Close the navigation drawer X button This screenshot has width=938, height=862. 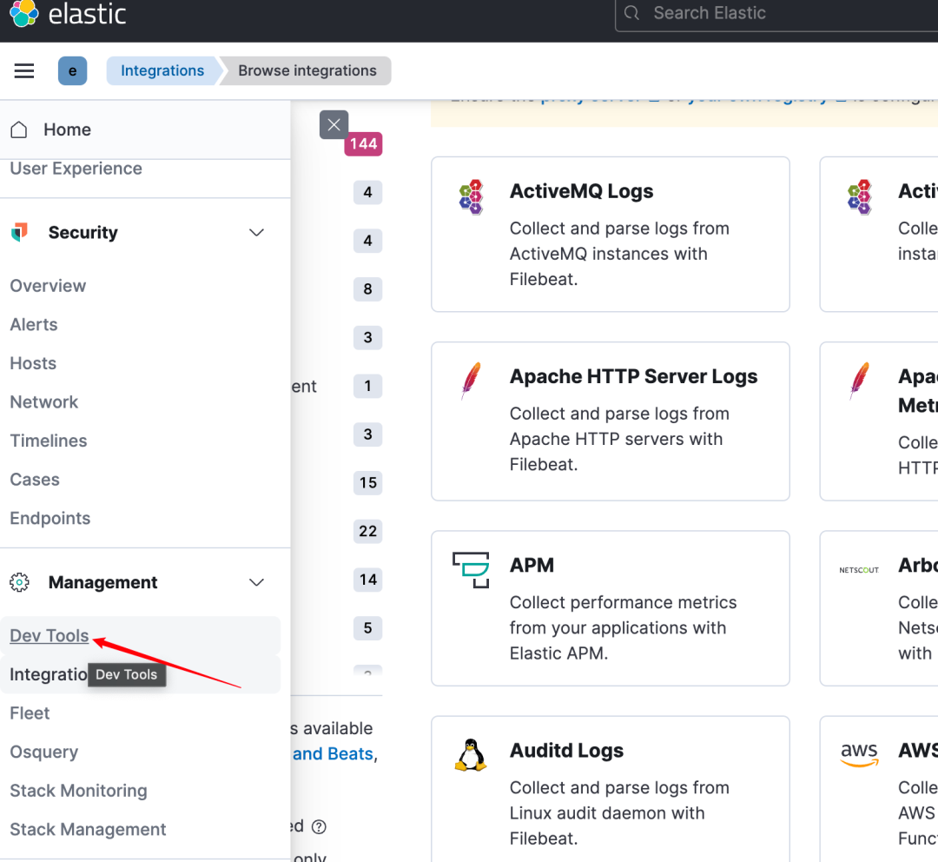[334, 124]
